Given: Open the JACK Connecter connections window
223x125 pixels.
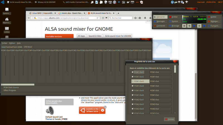Looking at the screenshot, I should point(160,26).
